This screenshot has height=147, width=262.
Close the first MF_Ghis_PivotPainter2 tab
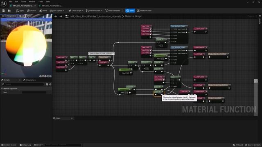35,6
